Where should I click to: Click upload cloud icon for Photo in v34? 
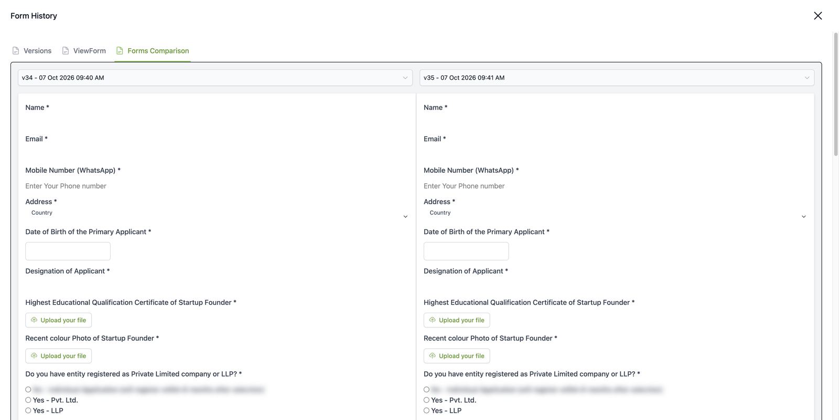click(x=34, y=356)
